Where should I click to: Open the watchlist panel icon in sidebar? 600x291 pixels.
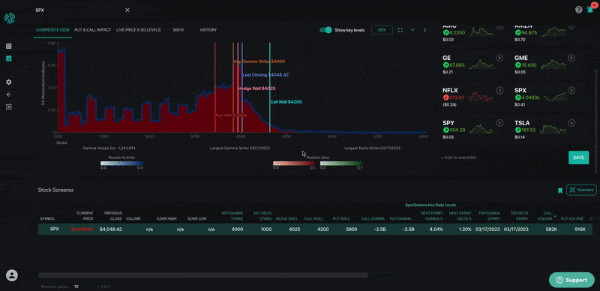point(9,46)
